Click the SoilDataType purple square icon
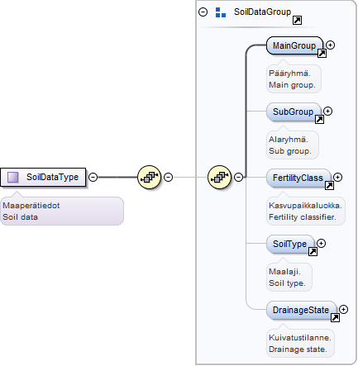The image size is (358, 366). [13, 177]
